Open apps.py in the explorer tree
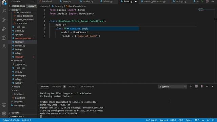 [x=19, y=35]
